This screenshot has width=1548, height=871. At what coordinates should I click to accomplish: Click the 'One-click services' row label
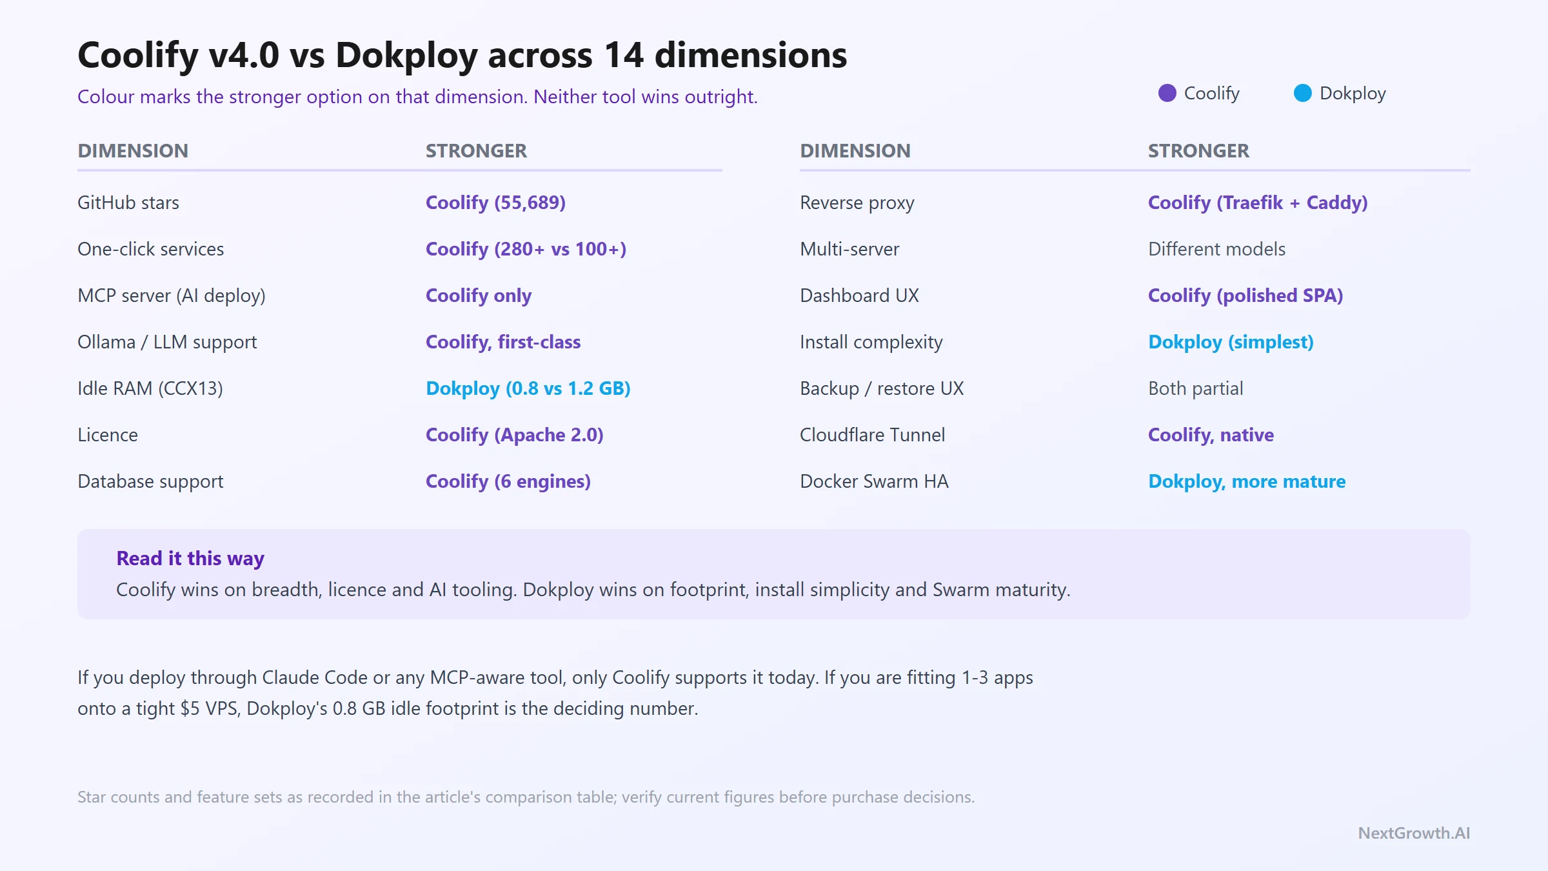pos(150,249)
